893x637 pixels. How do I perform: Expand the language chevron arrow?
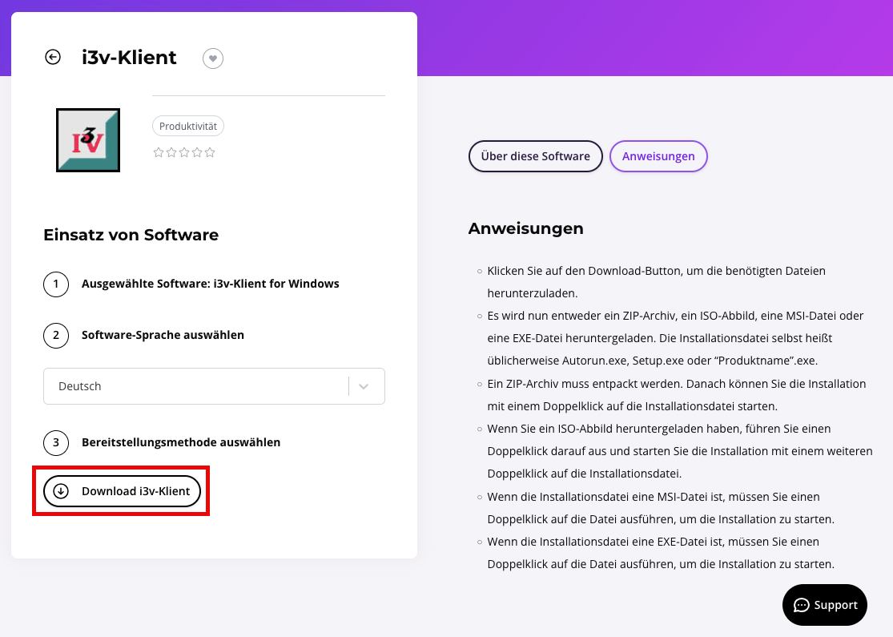coord(364,386)
